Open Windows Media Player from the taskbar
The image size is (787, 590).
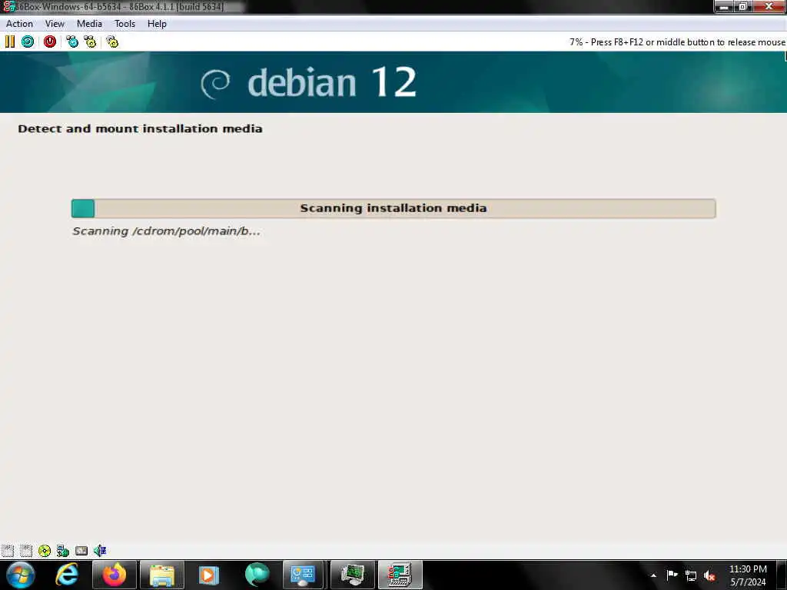[x=209, y=575]
